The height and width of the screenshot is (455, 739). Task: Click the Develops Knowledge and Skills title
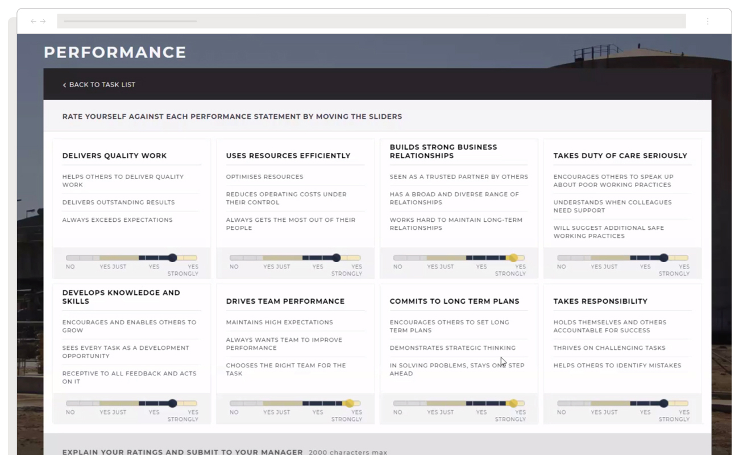tap(121, 297)
